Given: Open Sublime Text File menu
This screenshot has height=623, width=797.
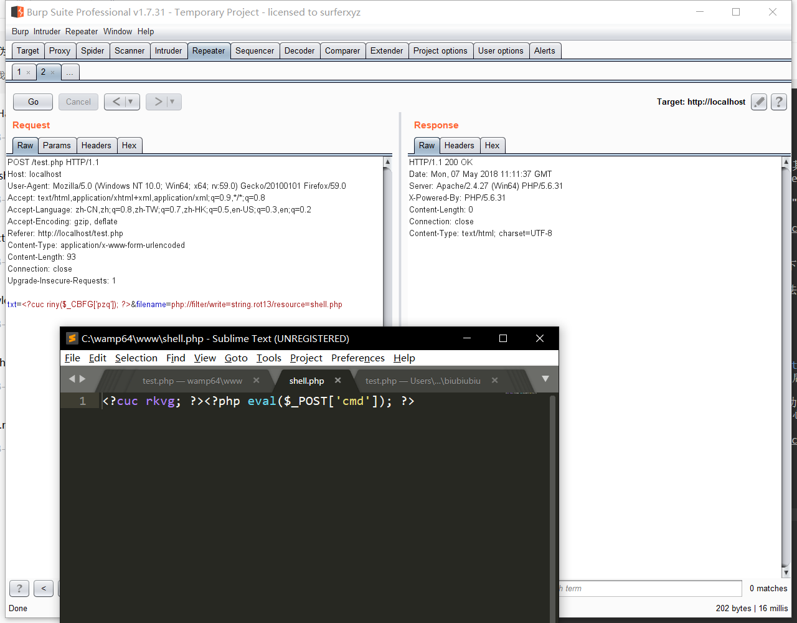Looking at the screenshot, I should 72,358.
